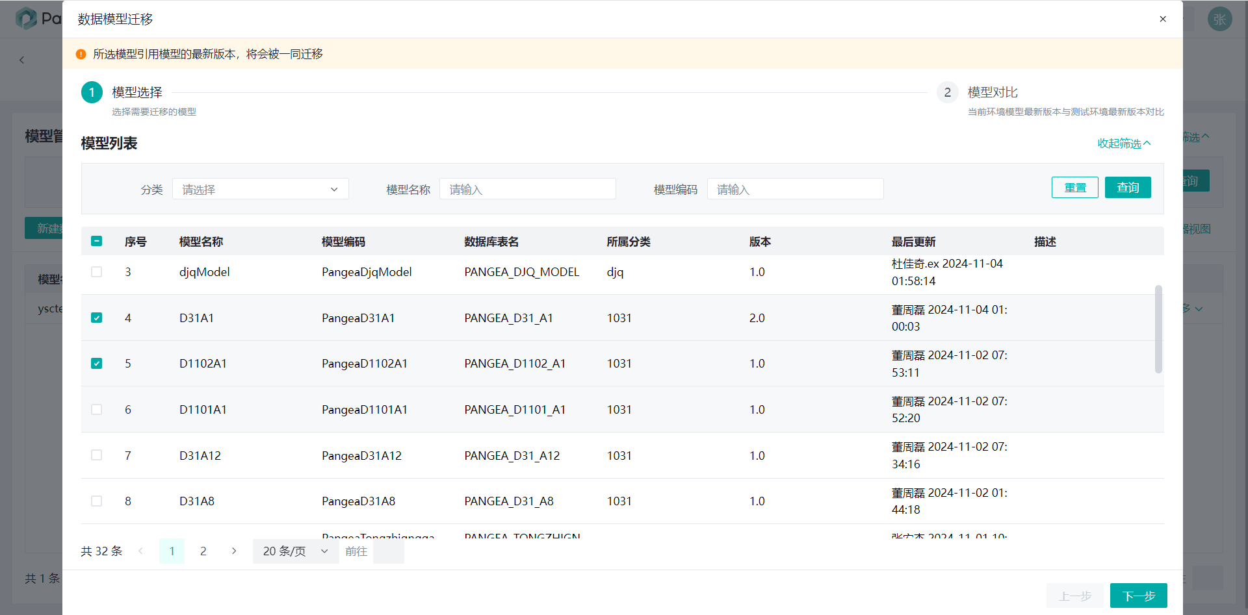The height and width of the screenshot is (615, 1248).
Task: Focus the 模型名称 input field
Action: pos(527,189)
